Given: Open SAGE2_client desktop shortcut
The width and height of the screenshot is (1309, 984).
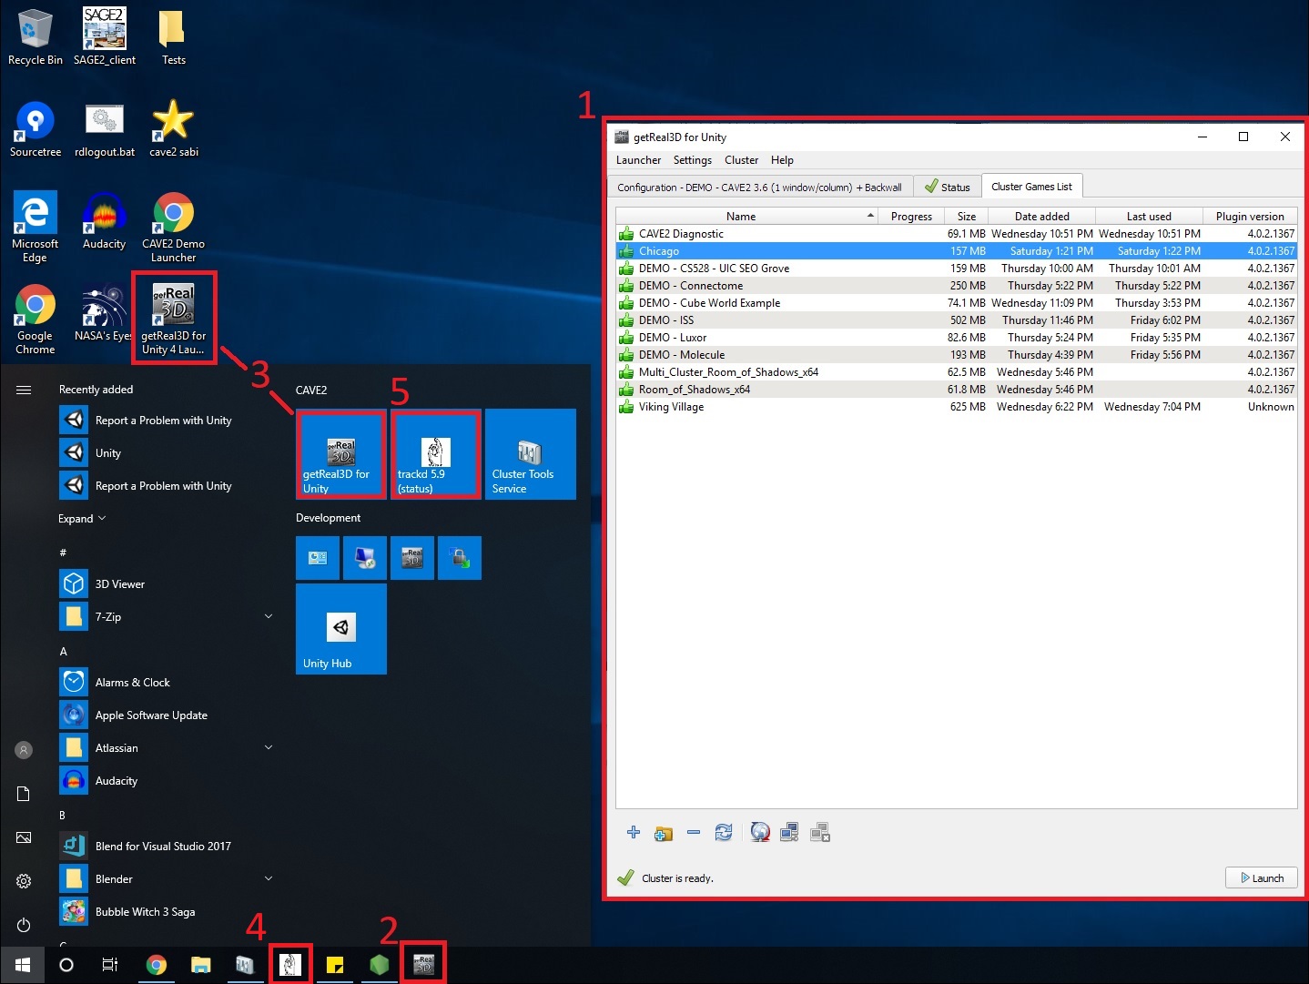Looking at the screenshot, I should 105,36.
